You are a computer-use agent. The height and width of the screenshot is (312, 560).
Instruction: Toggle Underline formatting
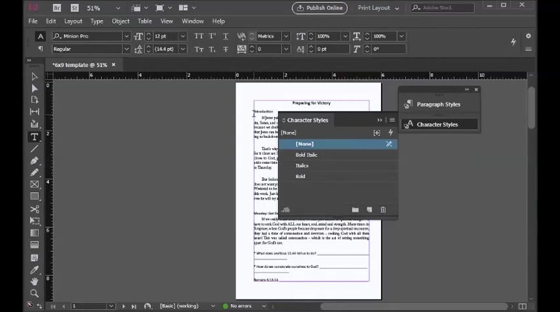click(x=226, y=36)
